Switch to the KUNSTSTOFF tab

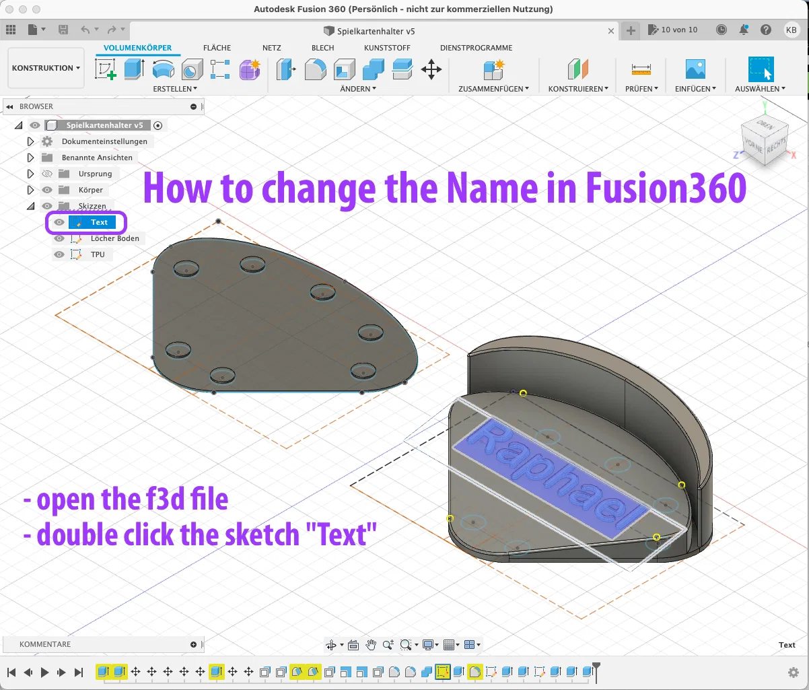click(387, 48)
